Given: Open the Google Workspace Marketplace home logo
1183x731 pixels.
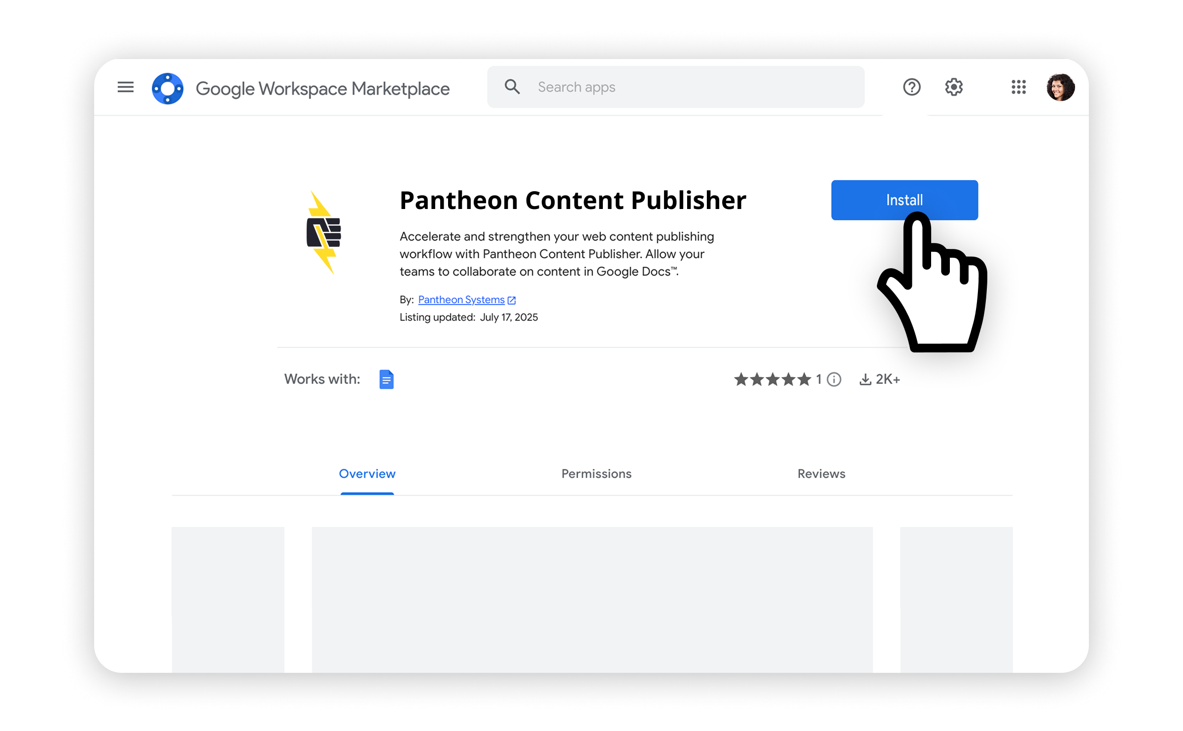Looking at the screenshot, I should click(168, 88).
